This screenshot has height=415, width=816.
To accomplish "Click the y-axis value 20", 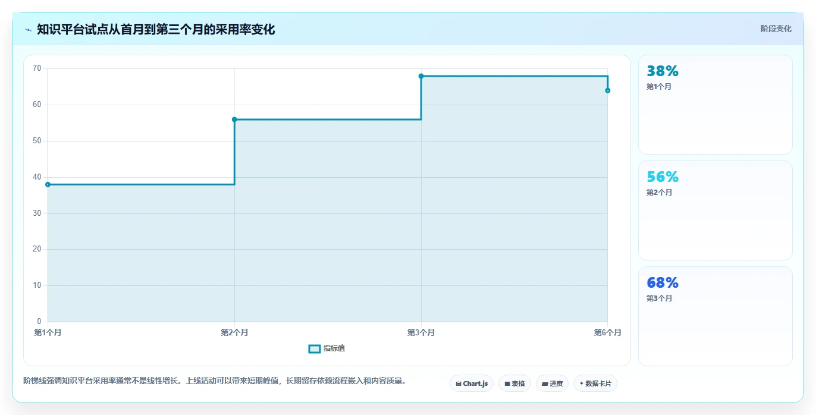I will point(37,249).
